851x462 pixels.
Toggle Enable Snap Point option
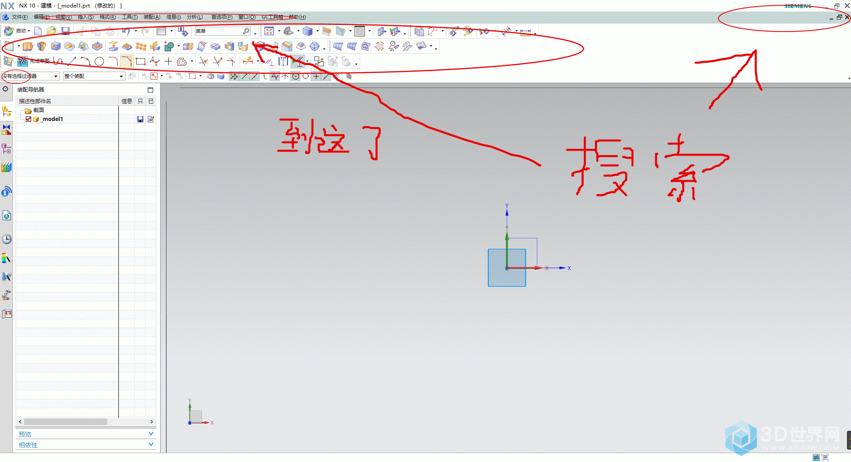(x=234, y=76)
